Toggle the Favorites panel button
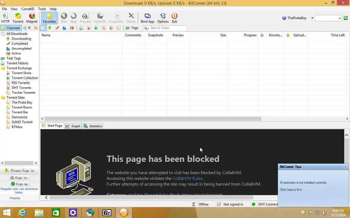 (x=49, y=18)
